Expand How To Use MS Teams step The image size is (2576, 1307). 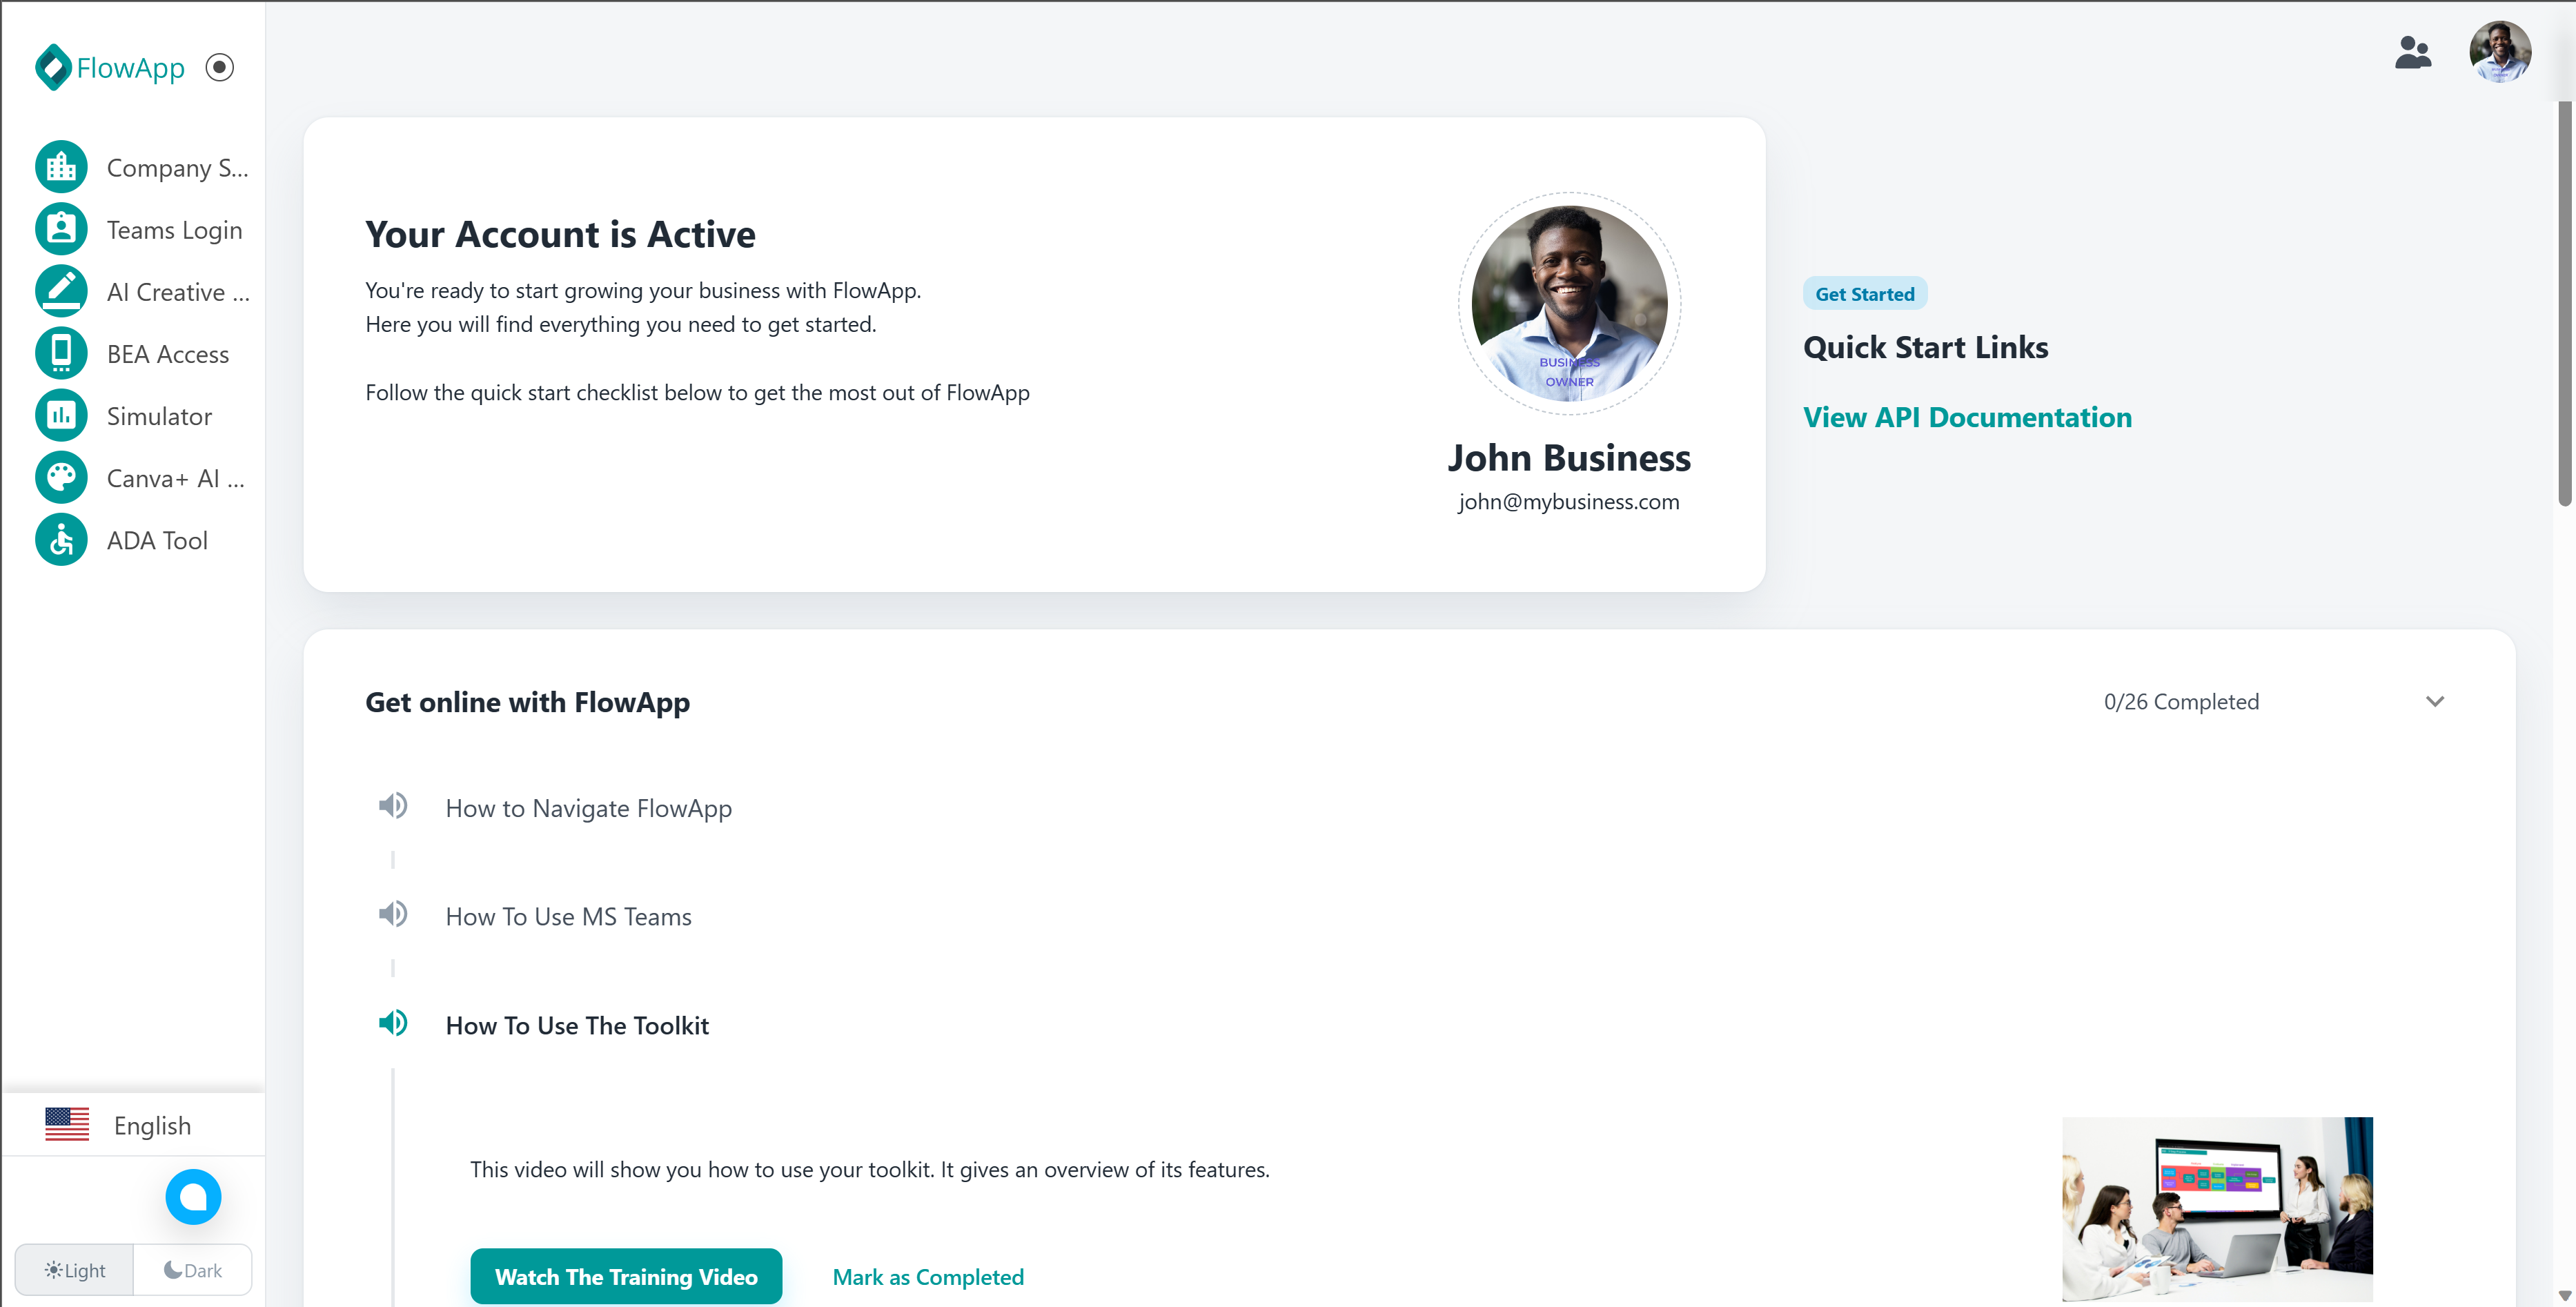(568, 916)
